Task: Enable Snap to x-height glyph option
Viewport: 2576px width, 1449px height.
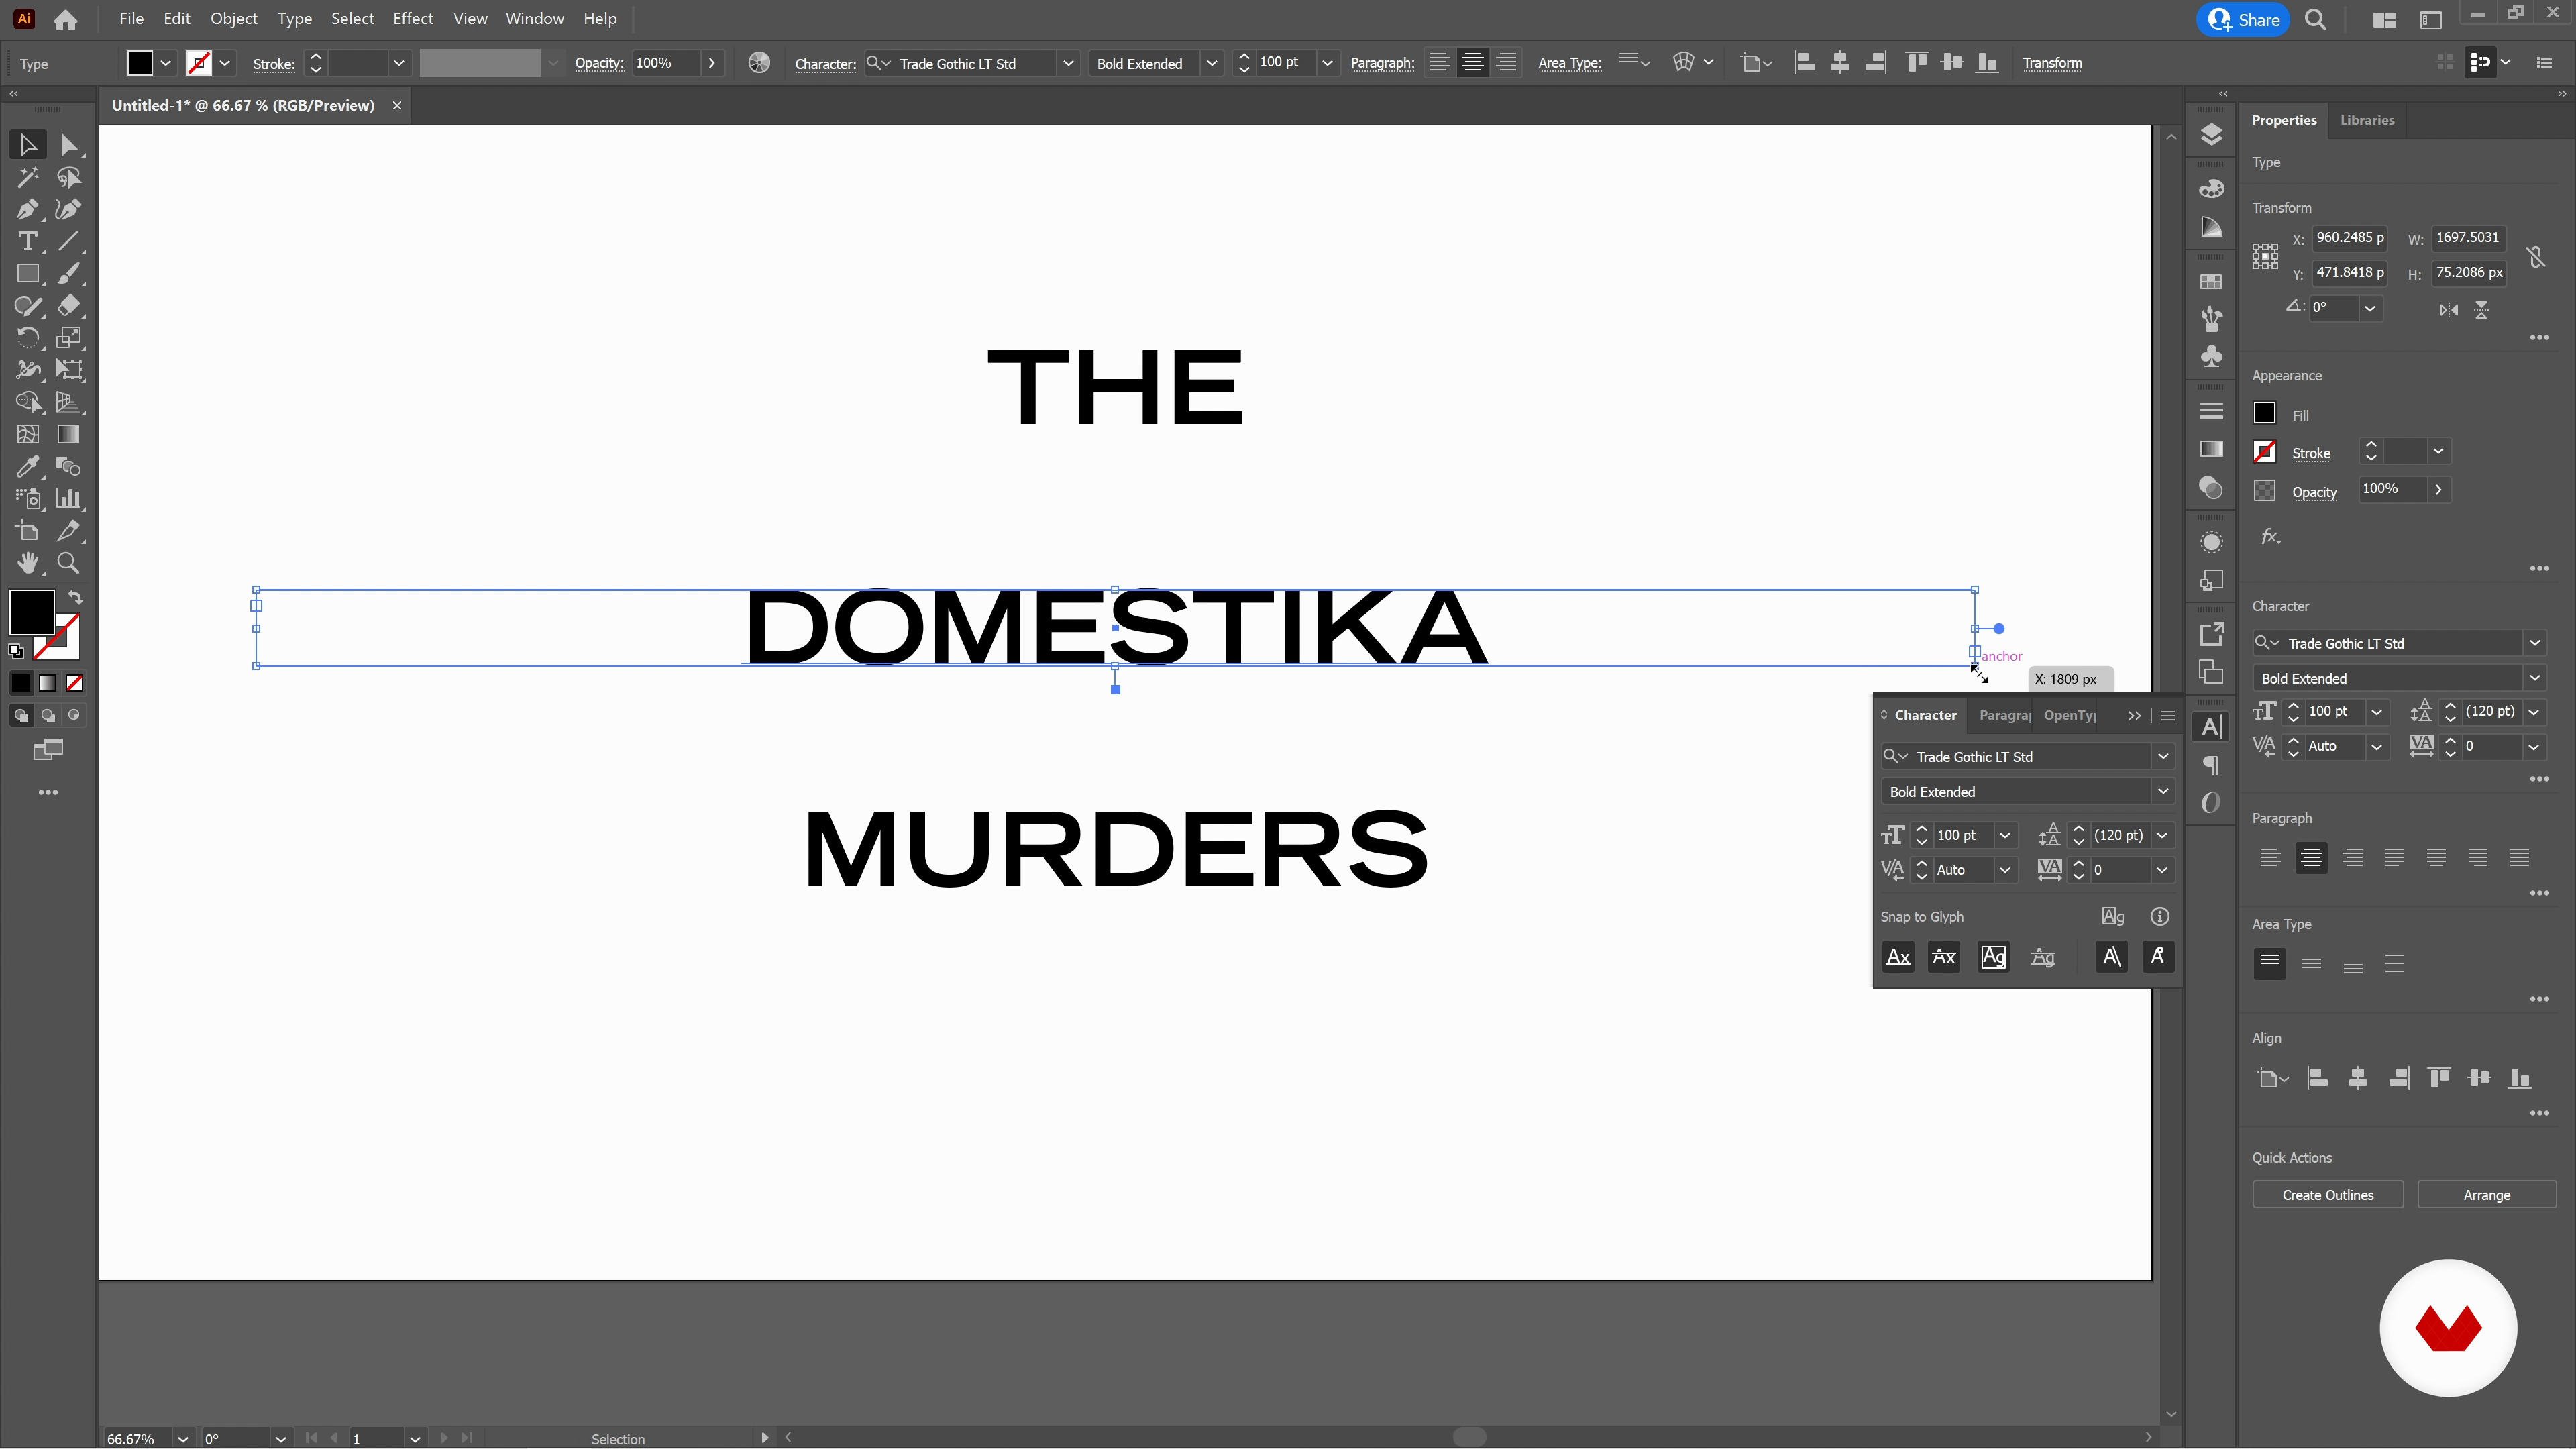Action: pos(1944,957)
